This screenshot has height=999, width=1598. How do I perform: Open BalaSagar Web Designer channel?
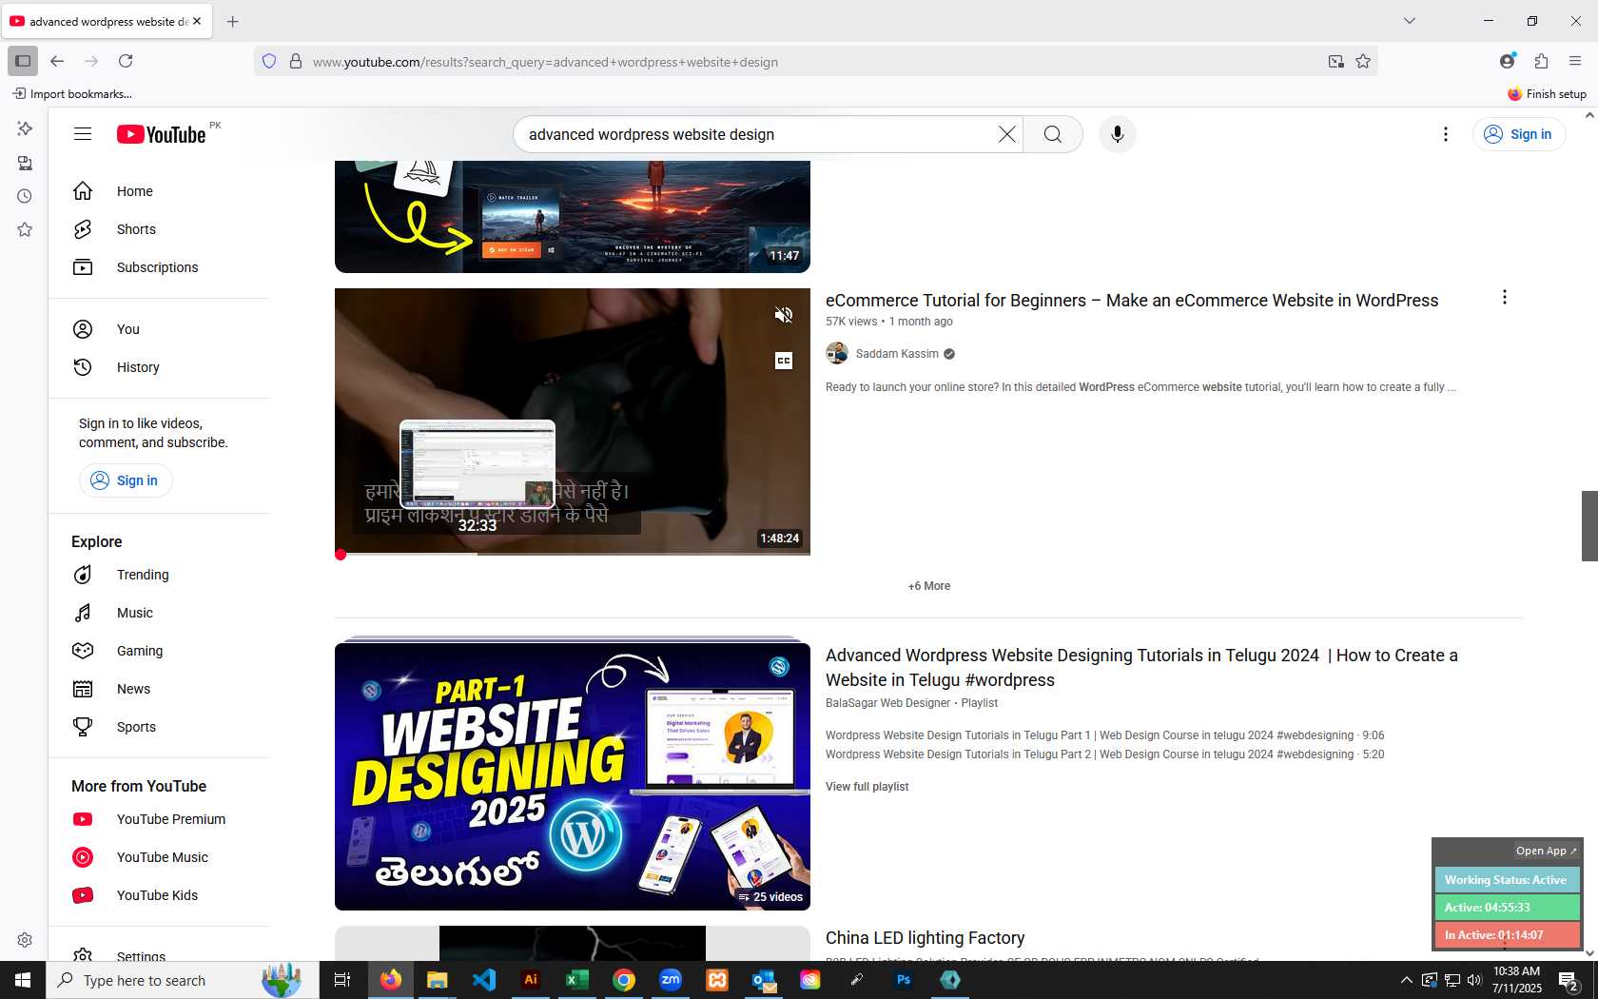tap(887, 703)
